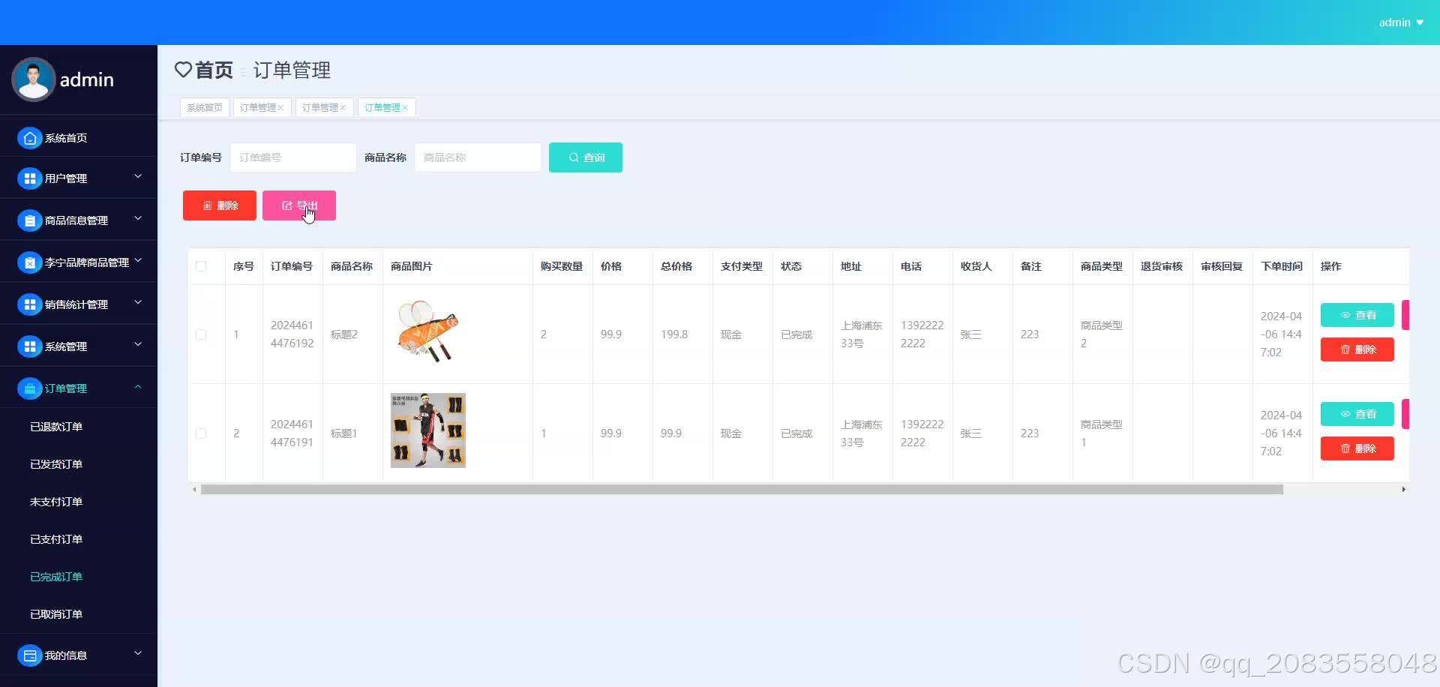Click the pink 导出 export button
This screenshot has height=687, width=1440.
coord(299,205)
